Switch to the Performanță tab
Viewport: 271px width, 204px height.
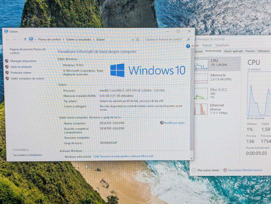click(x=213, y=51)
